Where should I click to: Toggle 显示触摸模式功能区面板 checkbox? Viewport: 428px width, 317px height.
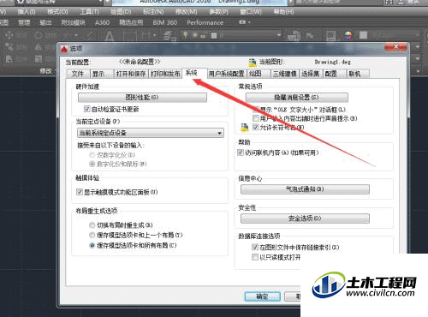pos(80,192)
